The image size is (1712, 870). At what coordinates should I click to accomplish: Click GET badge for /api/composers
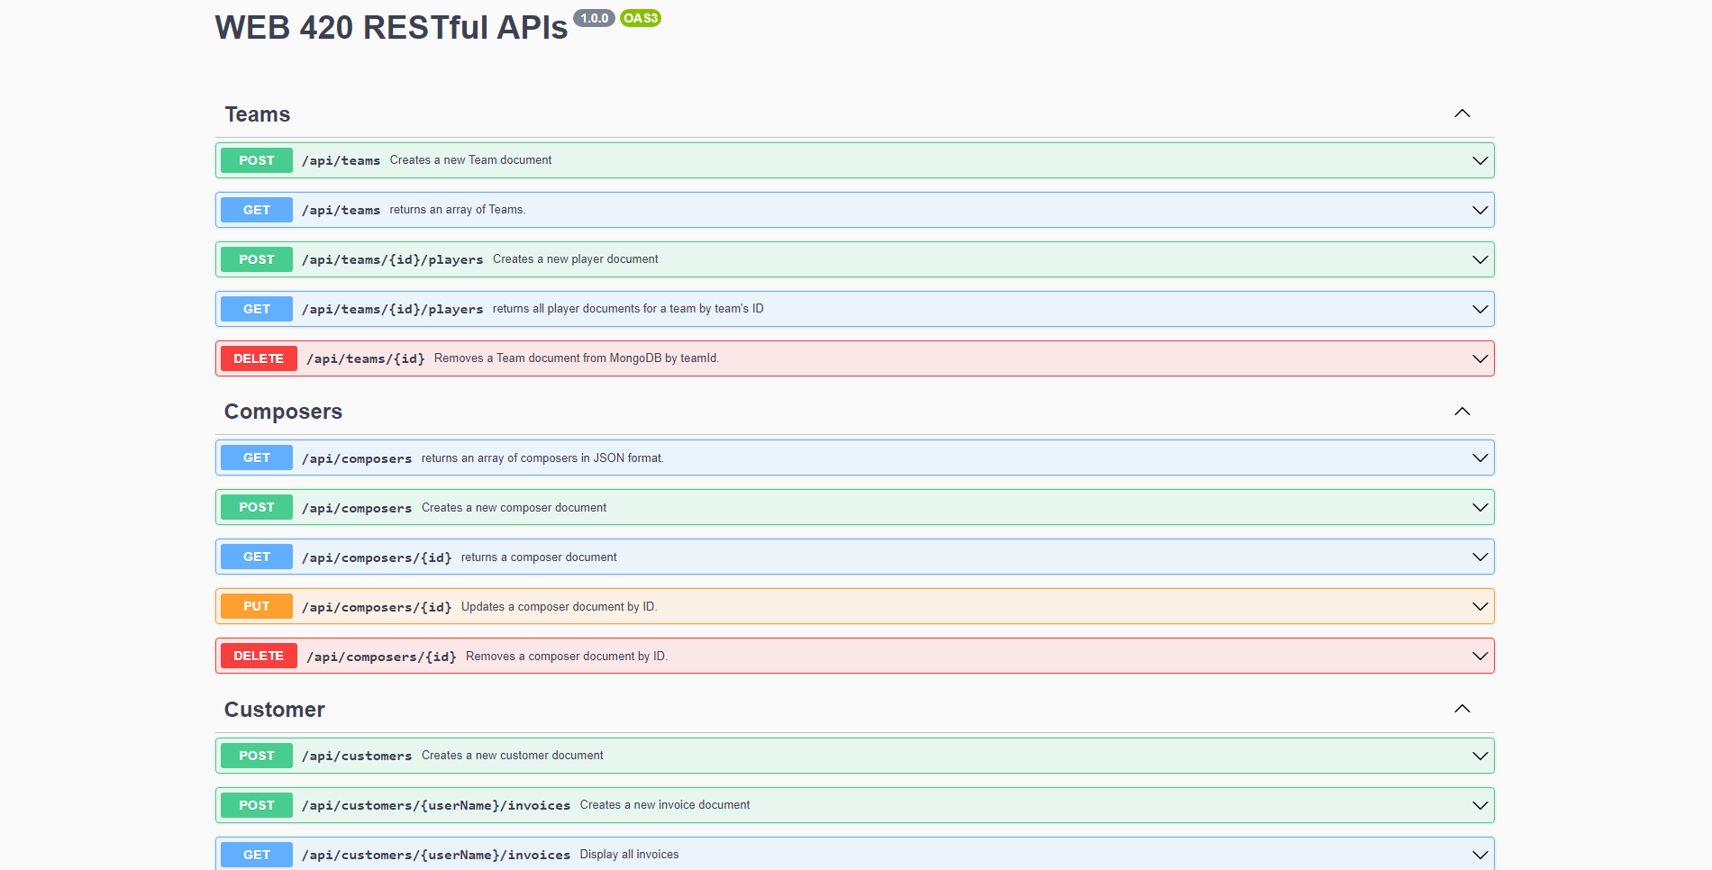pyautogui.click(x=257, y=458)
